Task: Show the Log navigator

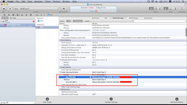Action: pos(31,15)
